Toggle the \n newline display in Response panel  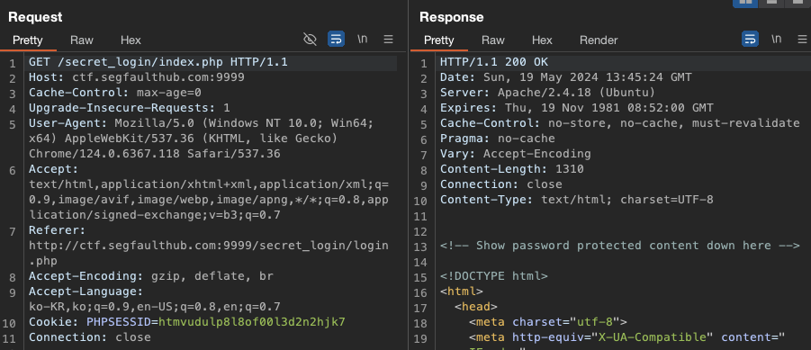coord(777,40)
